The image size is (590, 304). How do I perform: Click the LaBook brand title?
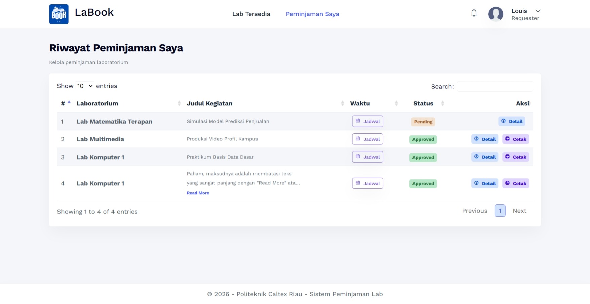[94, 12]
